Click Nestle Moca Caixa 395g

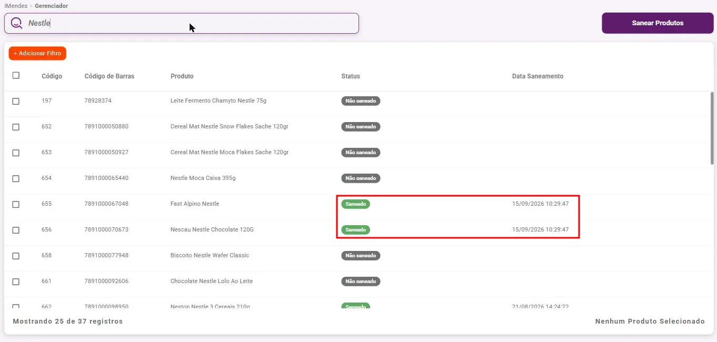(x=203, y=178)
